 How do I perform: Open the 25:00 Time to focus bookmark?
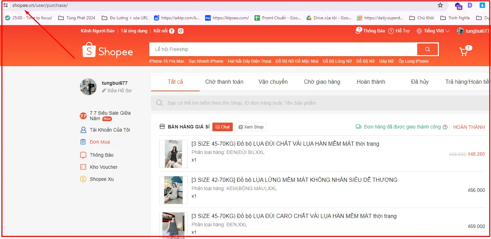click(29, 18)
